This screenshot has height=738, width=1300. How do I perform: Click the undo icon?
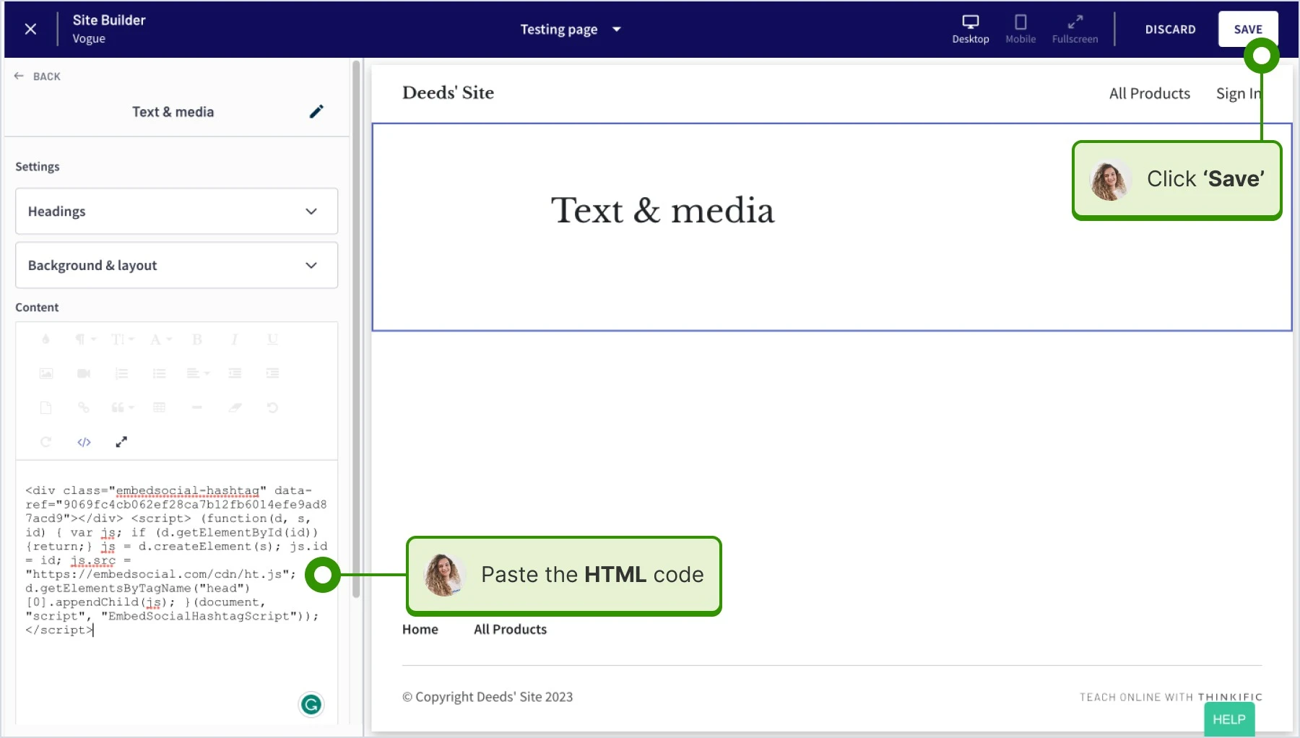click(x=272, y=408)
